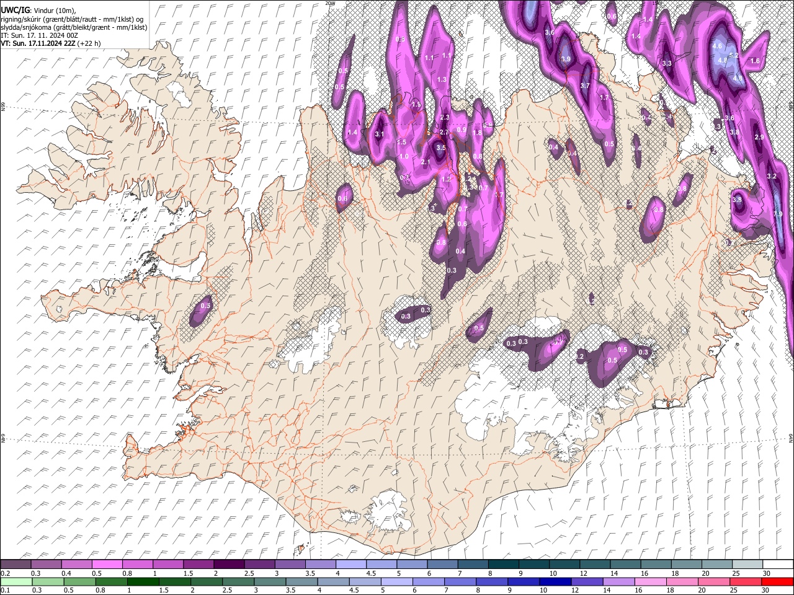Click the bright pink 0.5 swatch in top legend
Viewport: 794px width, 595px height.
[x=107, y=565]
